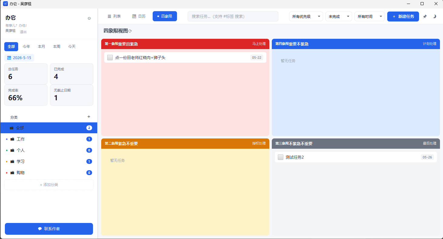Toggle dark mode with the moon icon
The height and width of the screenshot is (239, 443).
[434, 16]
